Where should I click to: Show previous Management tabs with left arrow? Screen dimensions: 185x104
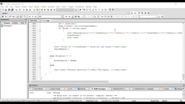click(1, 23)
